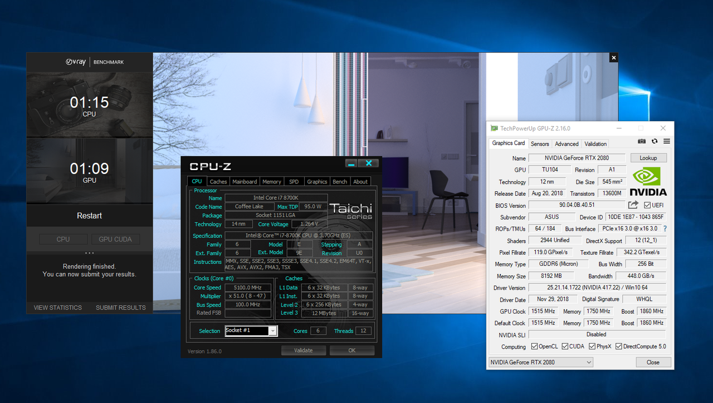Screen dimensions: 713x403
Task: Click the CPU button in V-Ray Benchmark
Action: click(x=63, y=239)
